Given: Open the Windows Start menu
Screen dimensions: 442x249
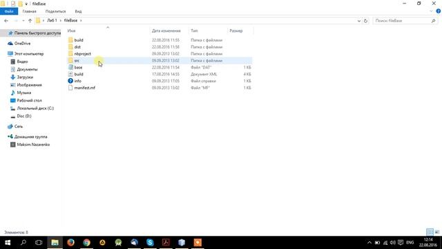Looking at the screenshot, I should pyautogui.click(x=8, y=243).
